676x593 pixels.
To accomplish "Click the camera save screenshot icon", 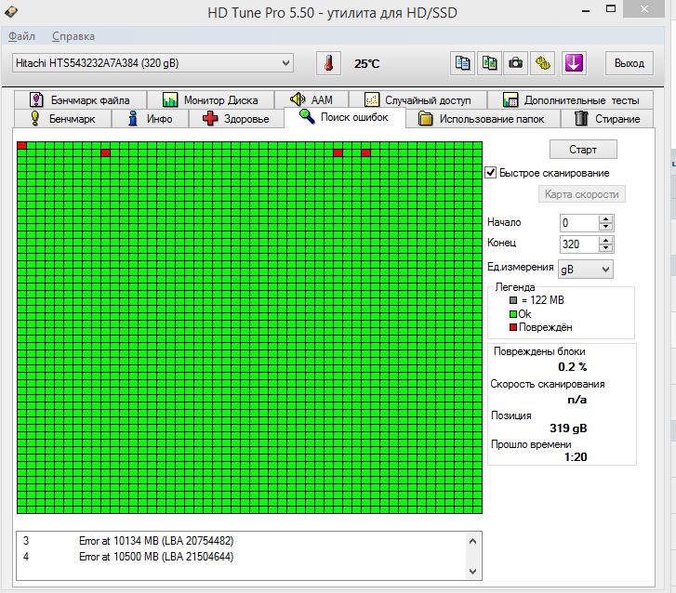I will [516, 63].
